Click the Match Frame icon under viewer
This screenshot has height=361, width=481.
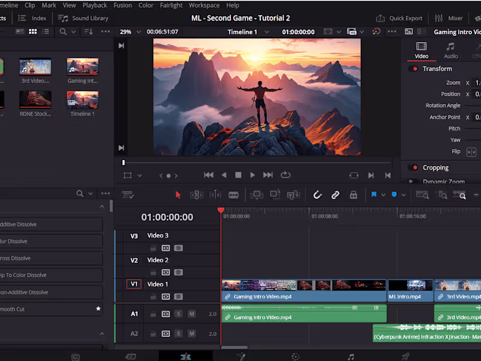coord(354,175)
